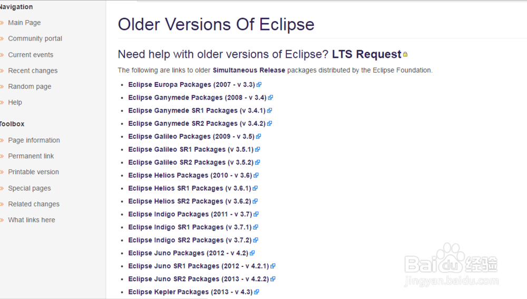Click external-link icon after Galileo SR1 Packages
Viewport: 527px width, 299px height.
(x=258, y=149)
